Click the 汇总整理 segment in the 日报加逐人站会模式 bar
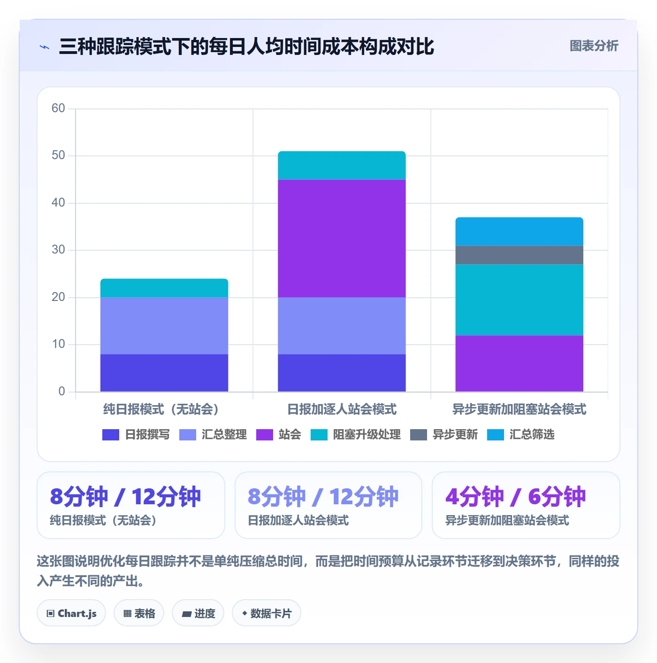 coord(342,326)
